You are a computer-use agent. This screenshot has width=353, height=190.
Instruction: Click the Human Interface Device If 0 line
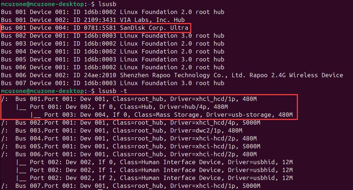[154, 162]
